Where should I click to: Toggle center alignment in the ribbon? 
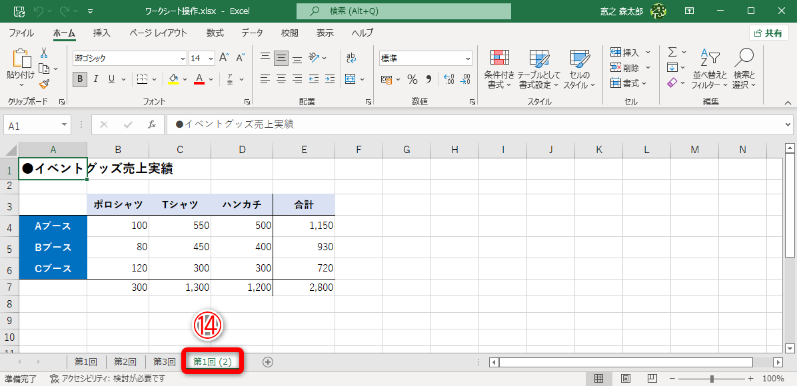pos(281,79)
